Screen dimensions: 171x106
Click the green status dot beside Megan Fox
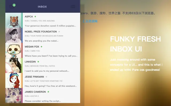[x=41, y=47]
